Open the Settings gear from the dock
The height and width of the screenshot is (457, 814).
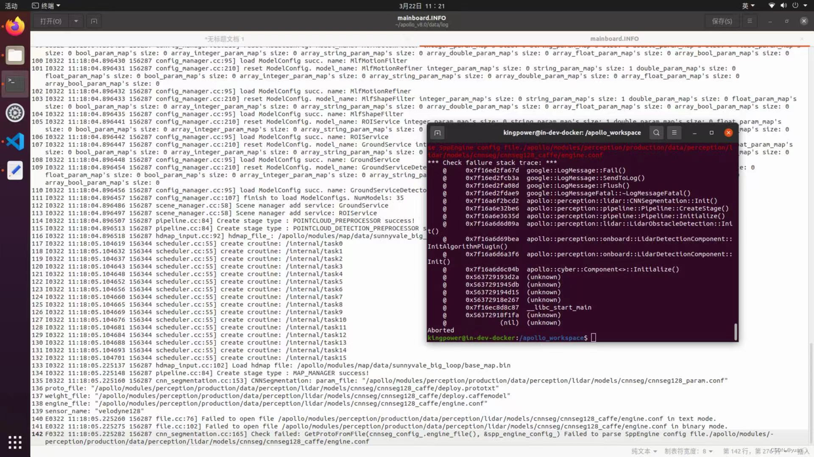pos(15,113)
